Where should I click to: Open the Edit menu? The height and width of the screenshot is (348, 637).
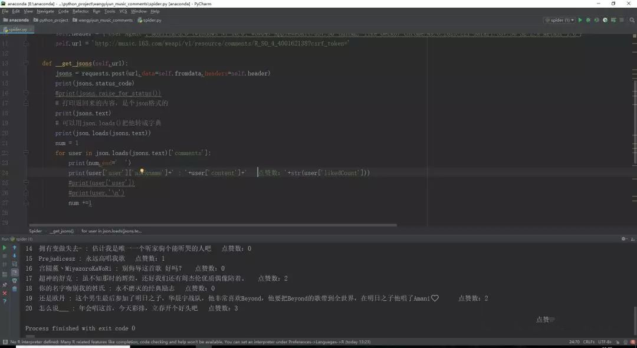tap(16, 11)
